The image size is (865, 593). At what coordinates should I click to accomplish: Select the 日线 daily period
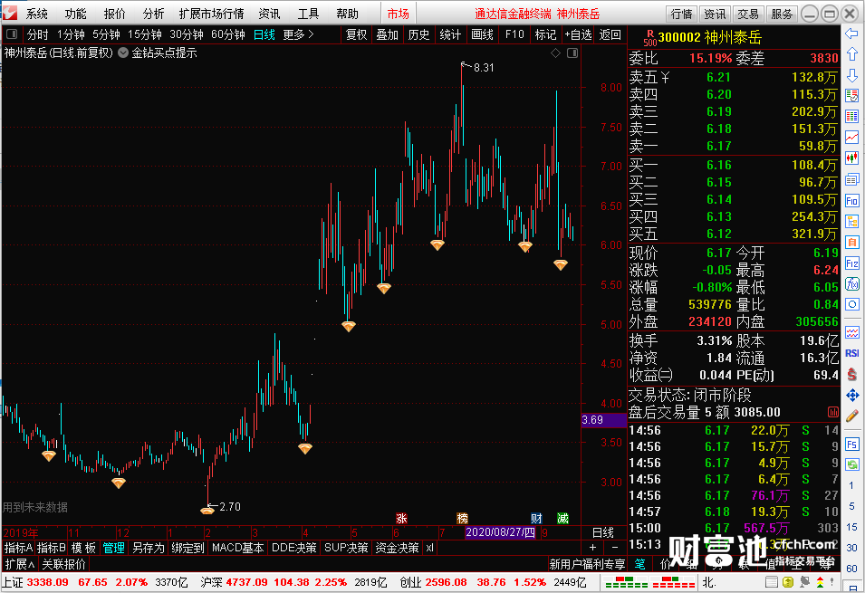click(x=264, y=34)
